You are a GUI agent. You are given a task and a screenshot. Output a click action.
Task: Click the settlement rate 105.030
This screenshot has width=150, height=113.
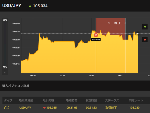click(134, 108)
